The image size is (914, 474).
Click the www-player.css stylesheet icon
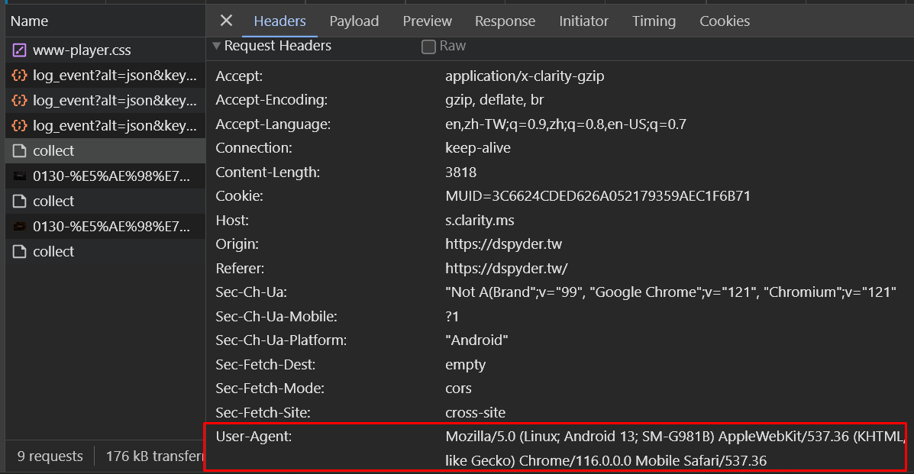coord(20,50)
